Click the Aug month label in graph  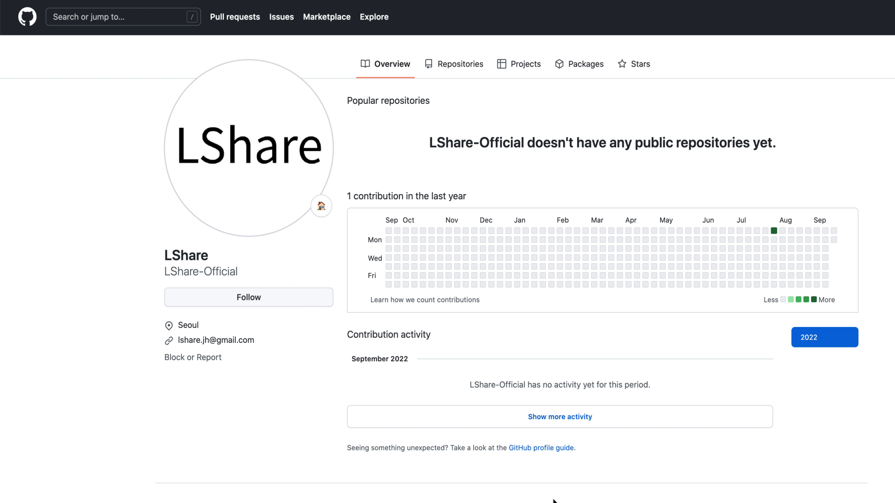[x=785, y=220]
